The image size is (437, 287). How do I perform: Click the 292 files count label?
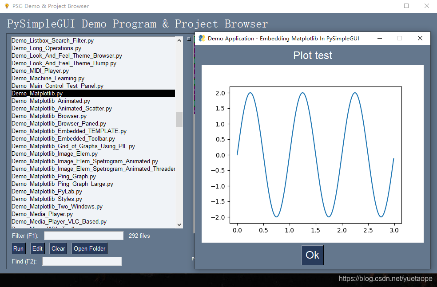(x=139, y=236)
